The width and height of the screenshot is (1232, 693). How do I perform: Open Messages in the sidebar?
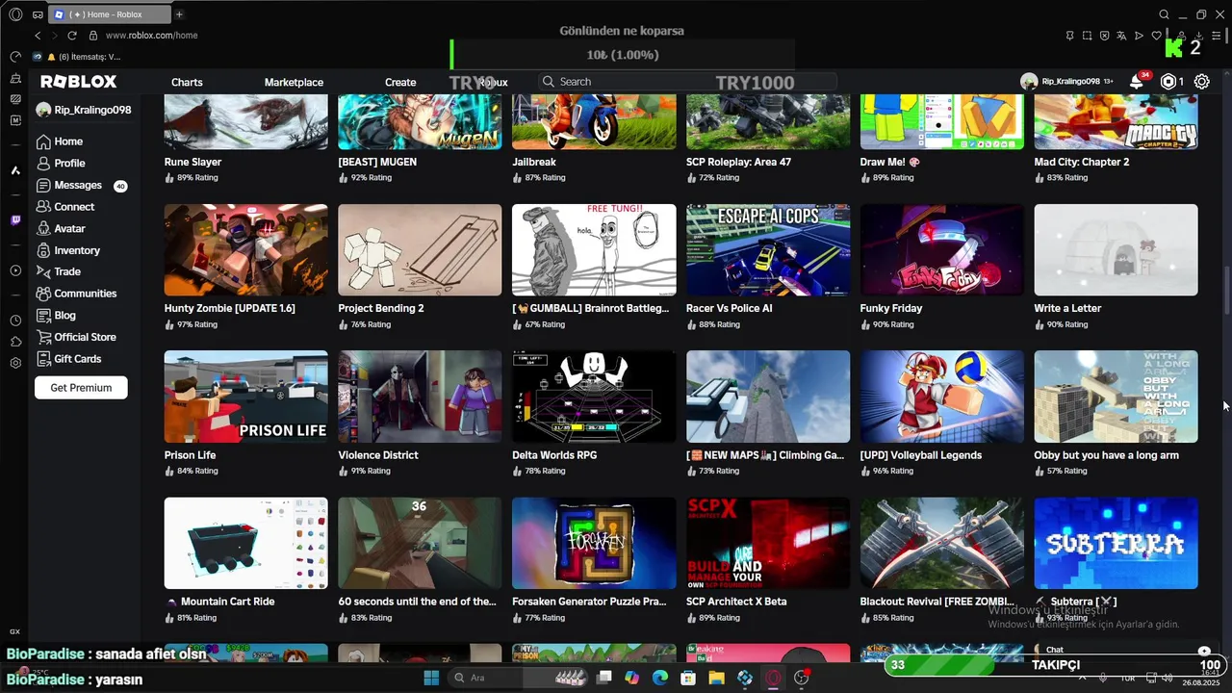[68, 185]
